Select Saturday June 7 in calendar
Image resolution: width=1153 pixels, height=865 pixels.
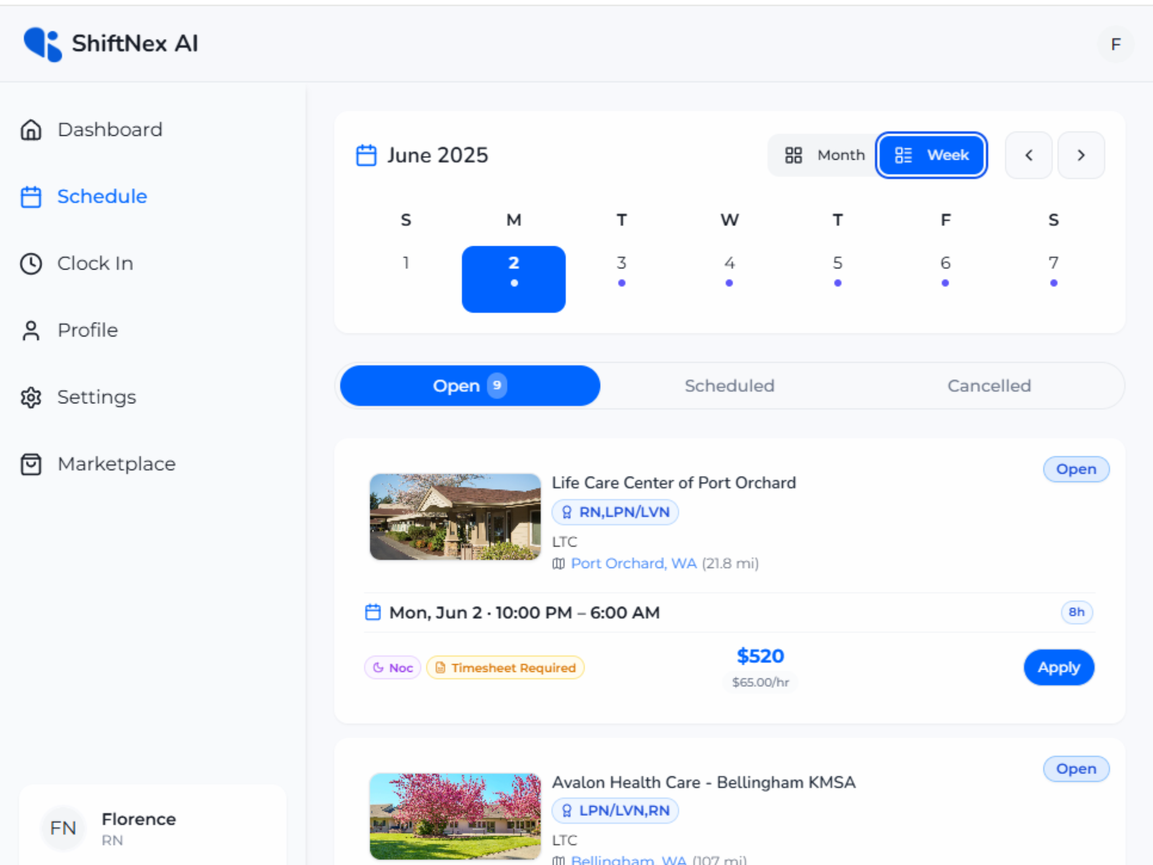pyautogui.click(x=1053, y=279)
